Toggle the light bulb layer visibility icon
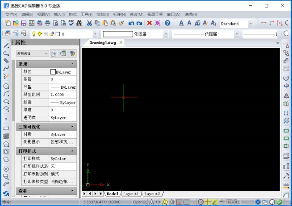The image size is (292, 206). pos(33,34)
